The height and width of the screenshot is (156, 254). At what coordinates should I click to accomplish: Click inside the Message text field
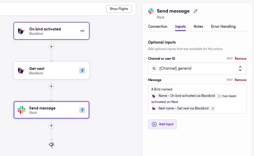click(x=197, y=99)
